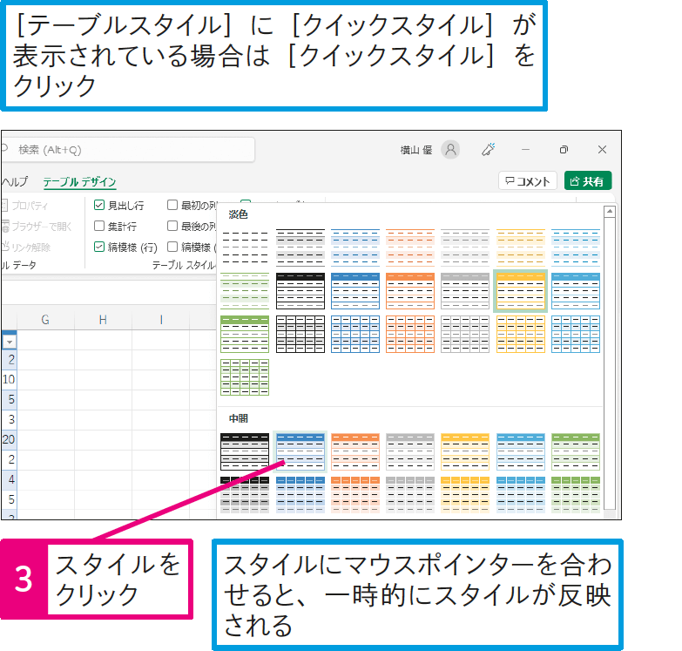This screenshot has height=651, width=682.
Task: Click the コメント button
Action: [x=528, y=181]
